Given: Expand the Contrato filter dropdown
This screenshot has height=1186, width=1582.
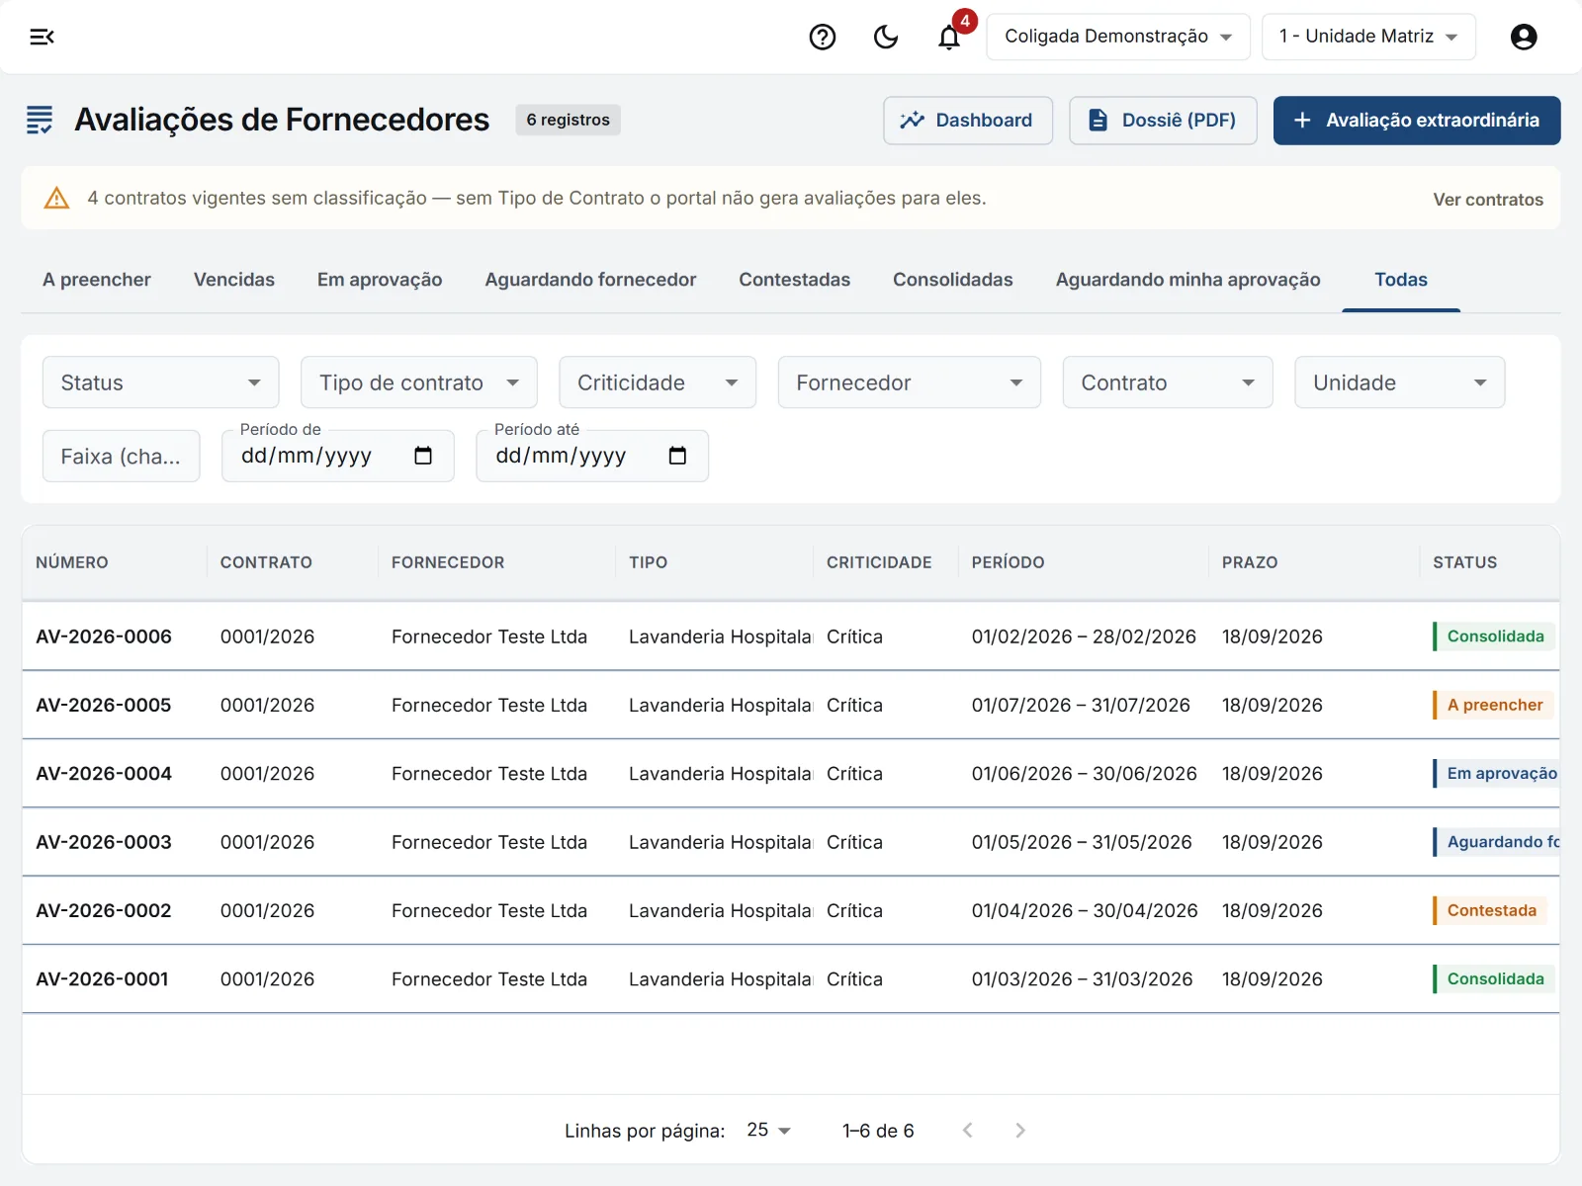Looking at the screenshot, I should [x=1168, y=382].
